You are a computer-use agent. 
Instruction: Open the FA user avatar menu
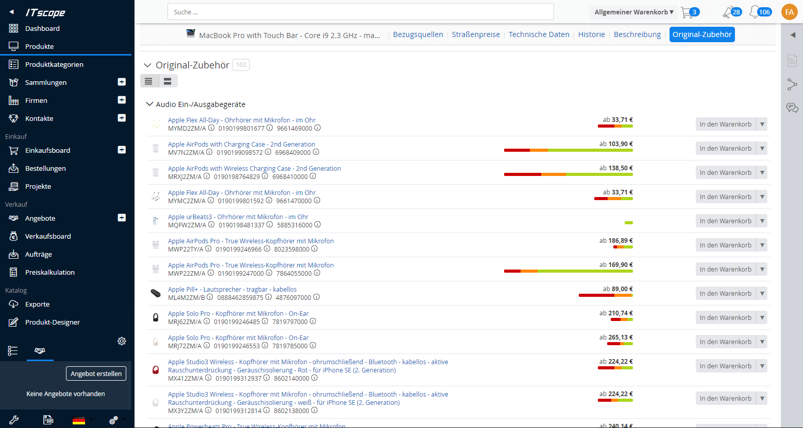789,12
